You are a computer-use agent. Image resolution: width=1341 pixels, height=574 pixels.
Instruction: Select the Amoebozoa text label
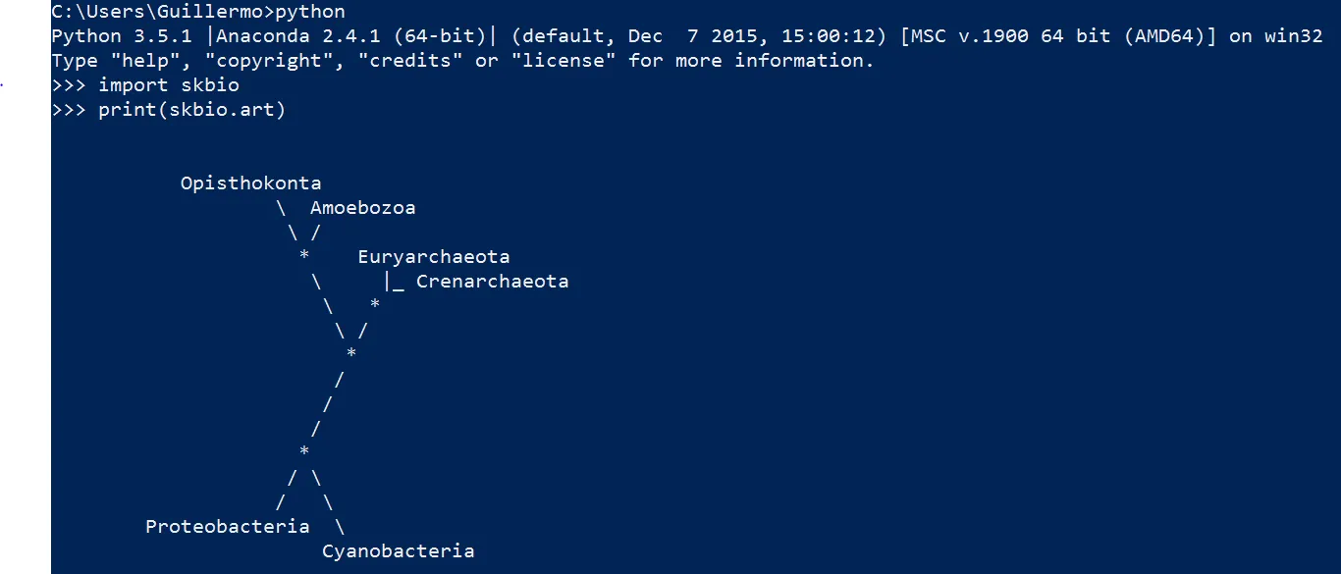pos(362,207)
